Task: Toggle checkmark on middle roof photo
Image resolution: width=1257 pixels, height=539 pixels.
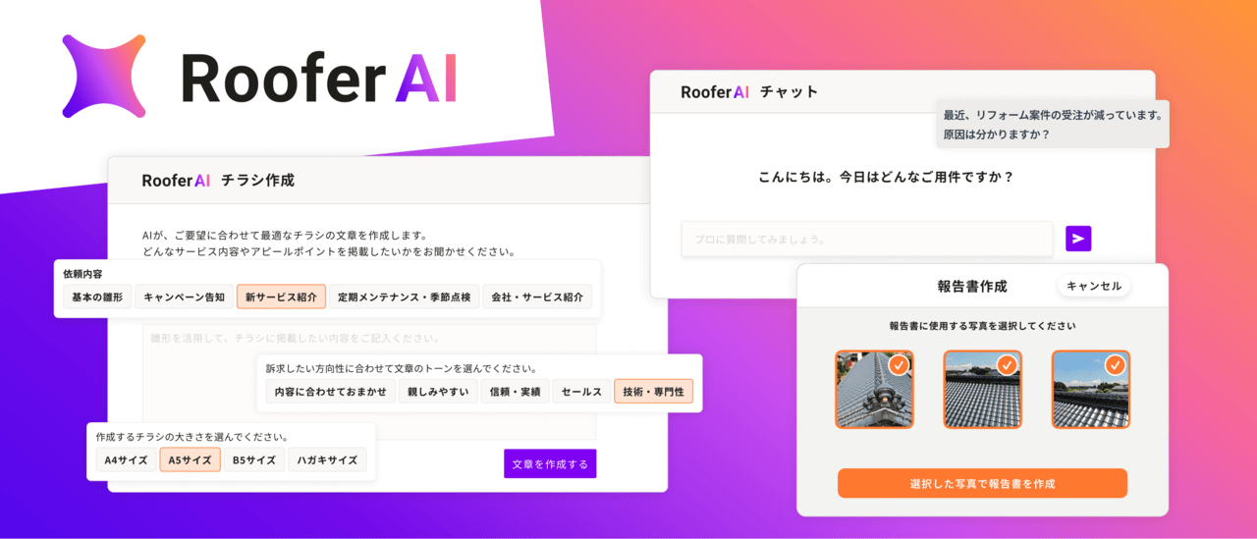Action: (x=1007, y=365)
